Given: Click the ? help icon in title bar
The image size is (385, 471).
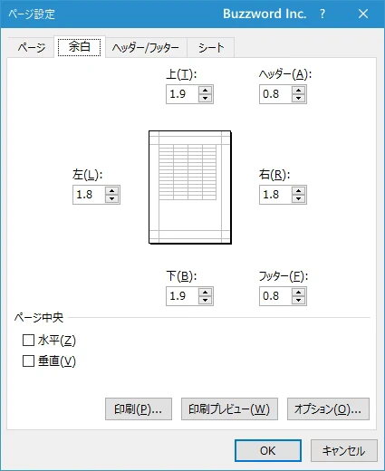Looking at the screenshot, I should 322,14.
